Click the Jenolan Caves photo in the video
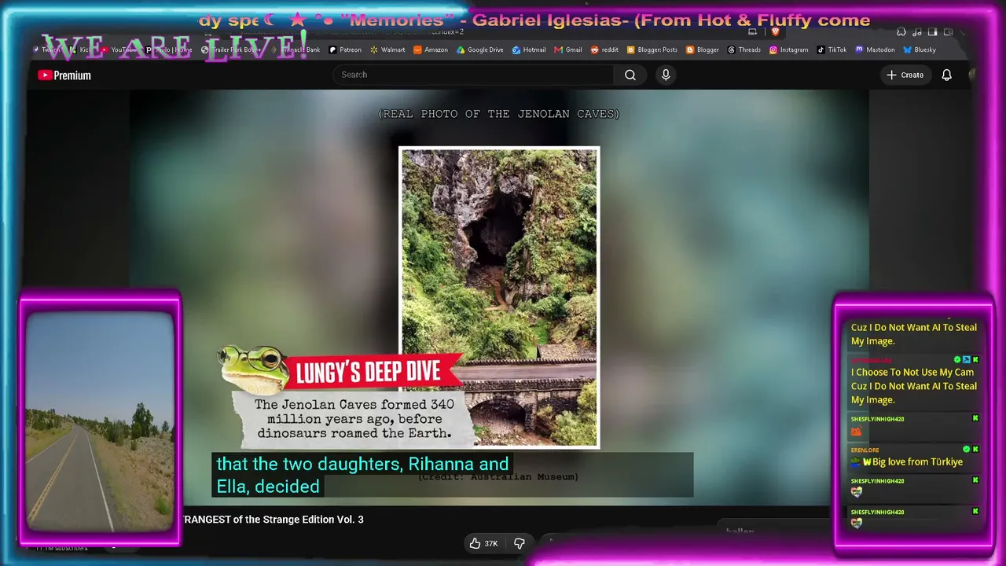The image size is (1006, 566). pyautogui.click(x=499, y=297)
